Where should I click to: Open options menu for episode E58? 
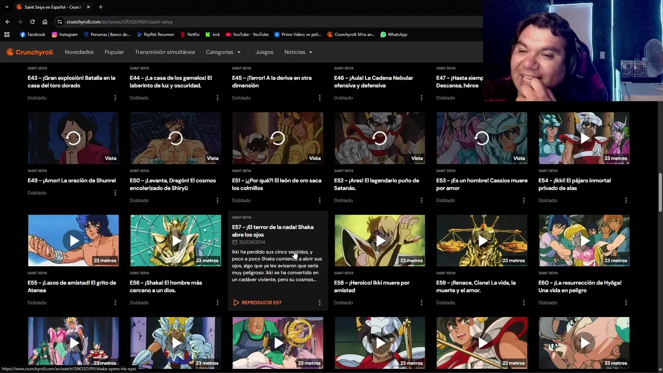tap(421, 303)
